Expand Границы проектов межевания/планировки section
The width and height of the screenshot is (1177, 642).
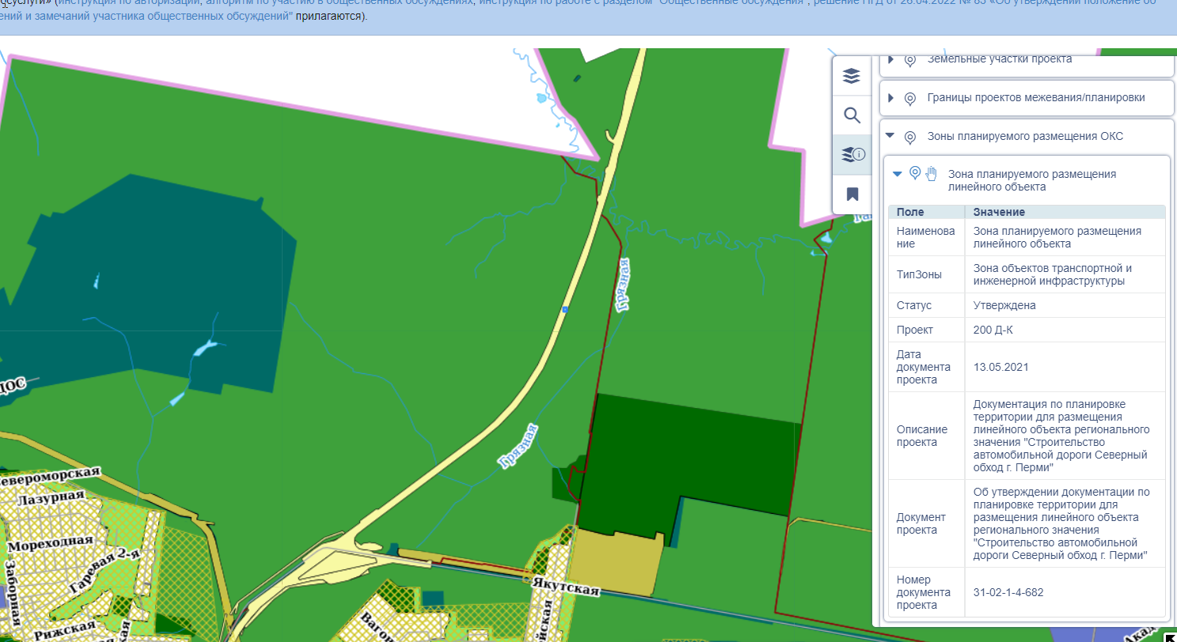[890, 98]
